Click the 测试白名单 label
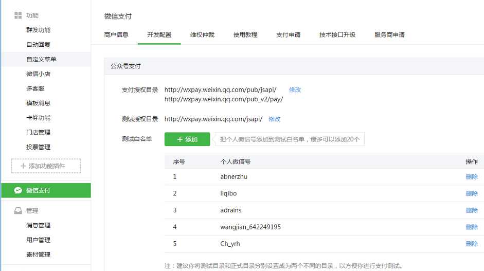484x271 pixels. coord(137,139)
